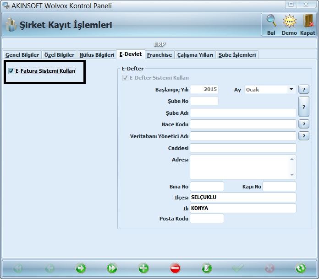The height and width of the screenshot is (279, 319).
Task: Click the Nace Kodu input field
Action: point(243,124)
